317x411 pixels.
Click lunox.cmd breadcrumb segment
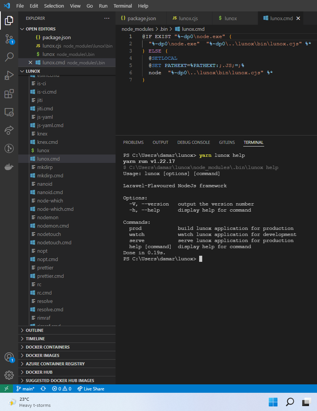(190, 29)
